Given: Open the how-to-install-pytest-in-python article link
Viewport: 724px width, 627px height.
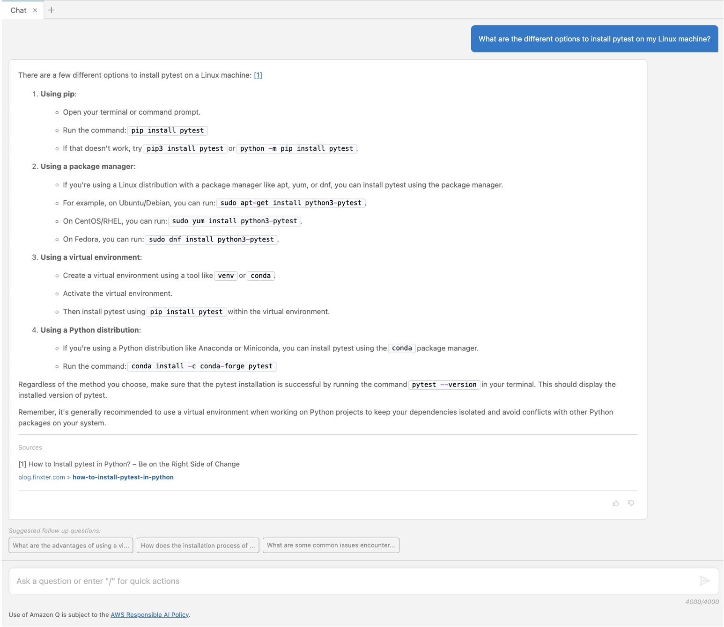Looking at the screenshot, I should coord(123,477).
